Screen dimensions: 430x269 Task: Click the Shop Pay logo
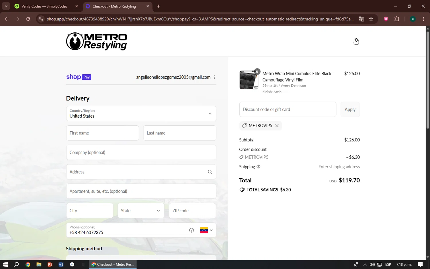(79, 77)
